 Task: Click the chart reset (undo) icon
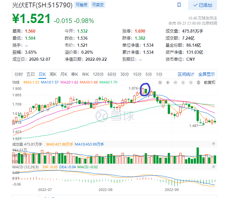coord(160,83)
